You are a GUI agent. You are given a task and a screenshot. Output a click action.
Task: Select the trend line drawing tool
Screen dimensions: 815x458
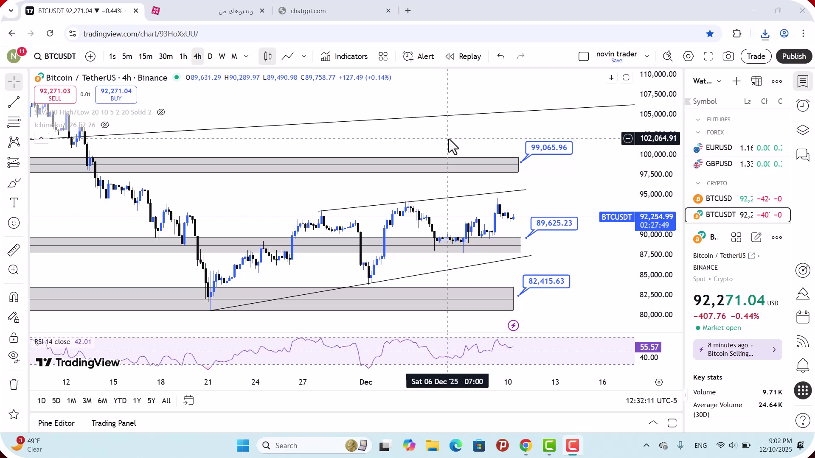tap(14, 102)
